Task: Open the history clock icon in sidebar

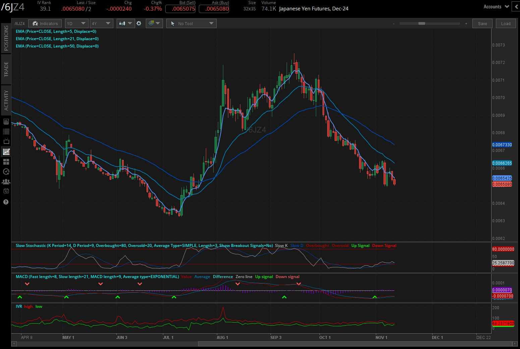Action: click(x=6, y=172)
